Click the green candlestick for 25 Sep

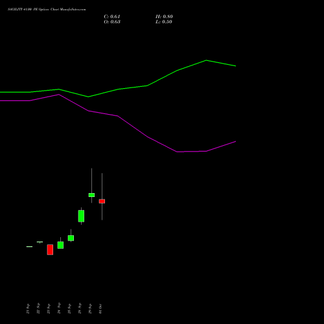pos(71,238)
